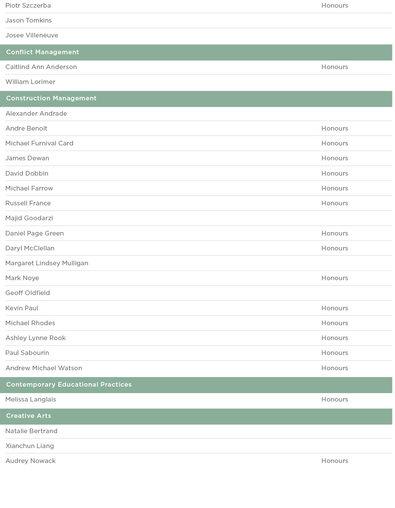The height and width of the screenshot is (508, 395).
Task: Click Honours beside Ashley Lynne Rook
Action: (334, 338)
